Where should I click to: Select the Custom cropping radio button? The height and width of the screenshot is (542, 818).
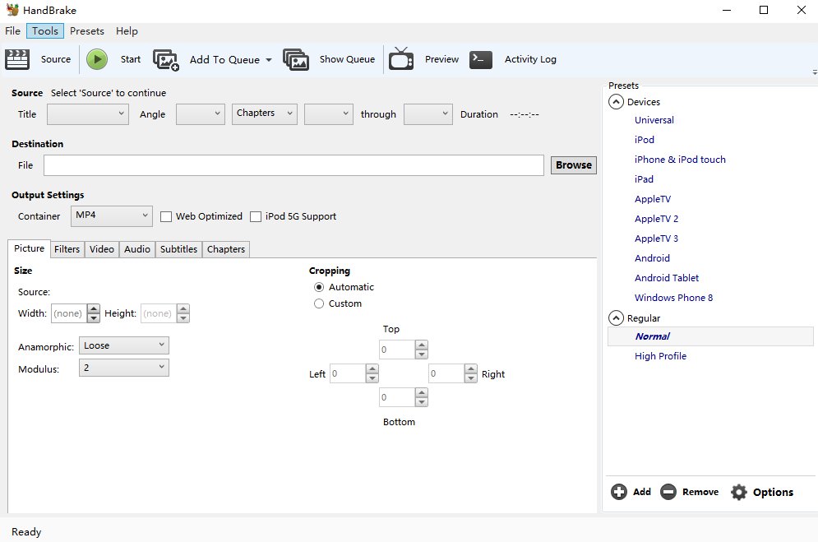click(319, 303)
